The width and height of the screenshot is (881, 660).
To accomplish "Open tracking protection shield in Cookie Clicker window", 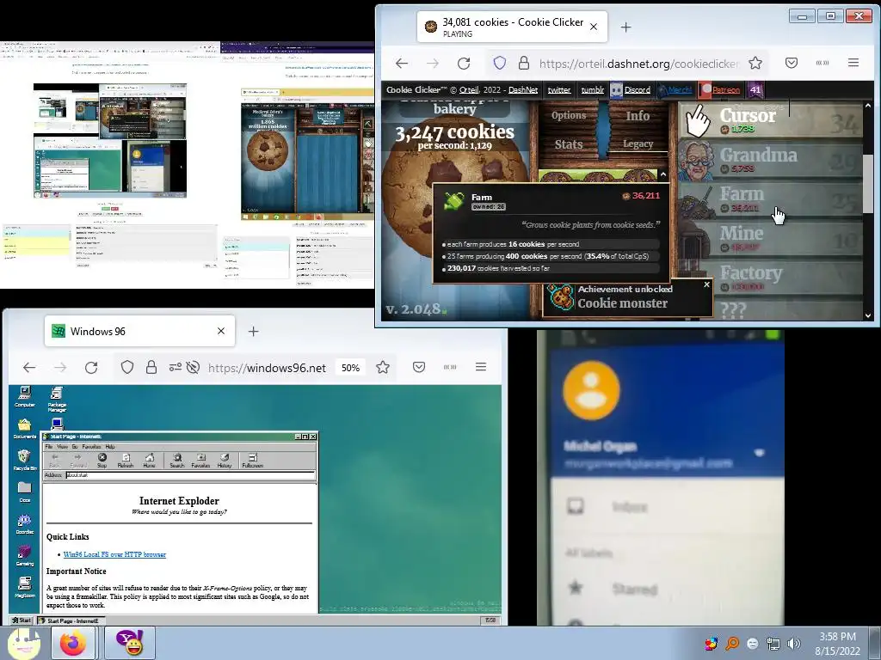I will (x=500, y=63).
